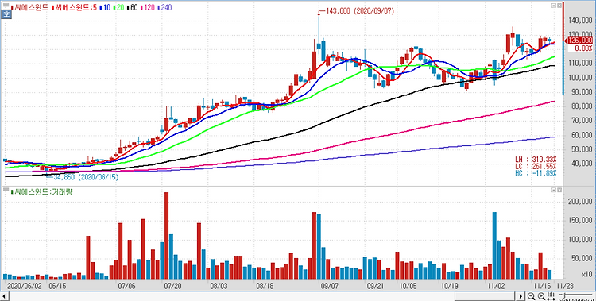Click the tall blue volume bar at 11/02
This screenshot has width=596, height=301.
[x=494, y=245]
